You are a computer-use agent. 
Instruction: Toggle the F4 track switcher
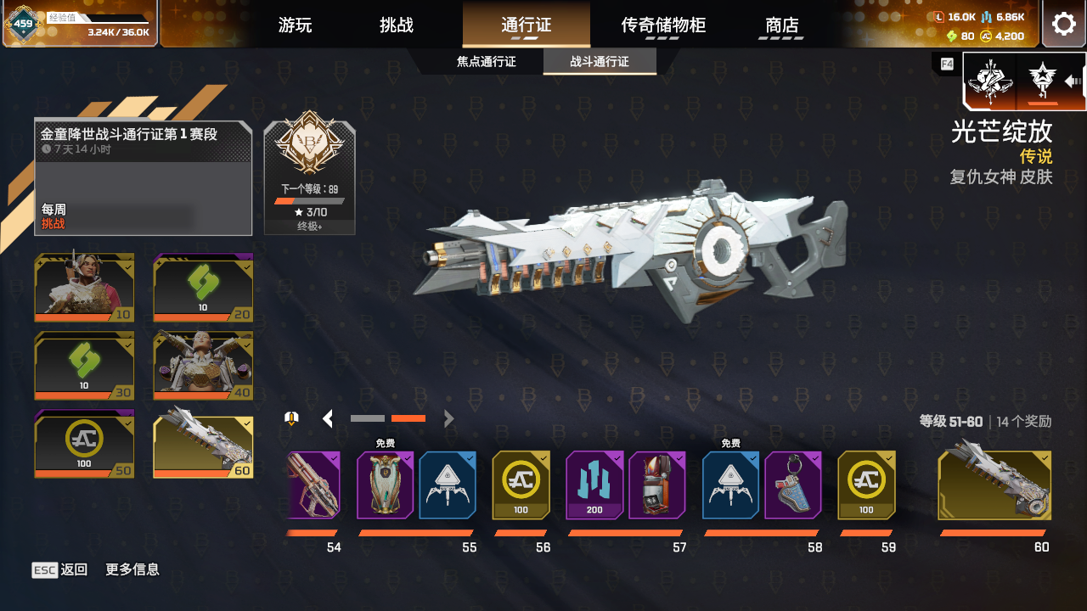coord(947,64)
